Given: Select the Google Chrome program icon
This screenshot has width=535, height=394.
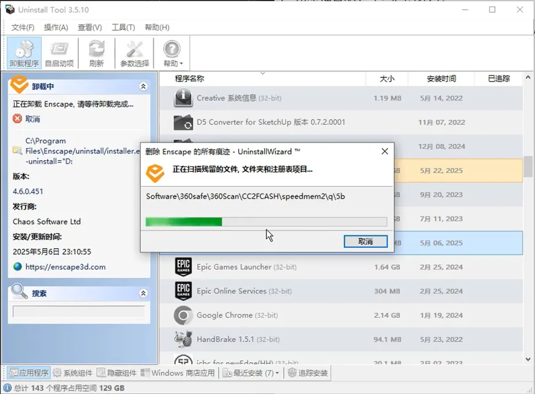Looking at the screenshot, I should (183, 315).
